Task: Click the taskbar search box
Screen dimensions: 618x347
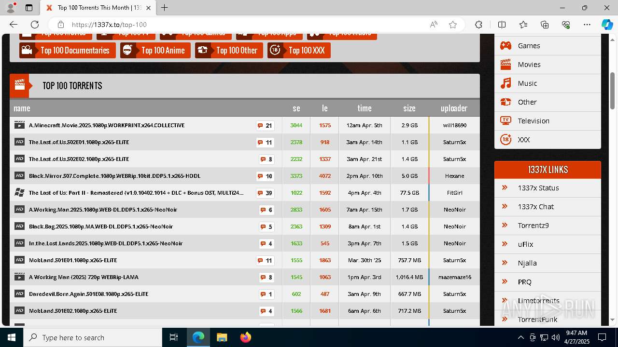Action: pyautogui.click(x=93, y=337)
